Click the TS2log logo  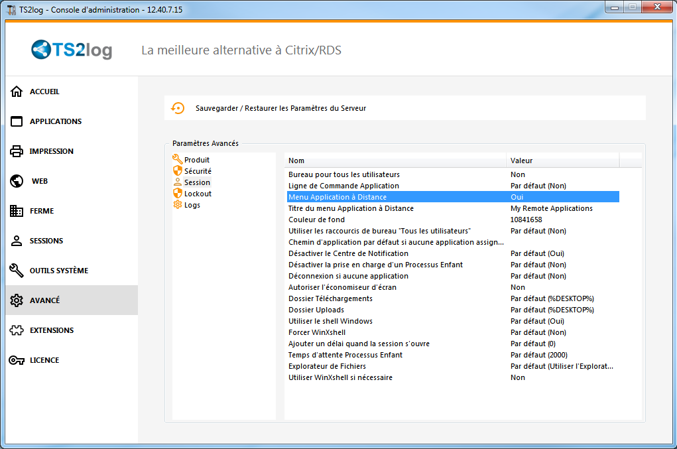pyautogui.click(x=72, y=50)
